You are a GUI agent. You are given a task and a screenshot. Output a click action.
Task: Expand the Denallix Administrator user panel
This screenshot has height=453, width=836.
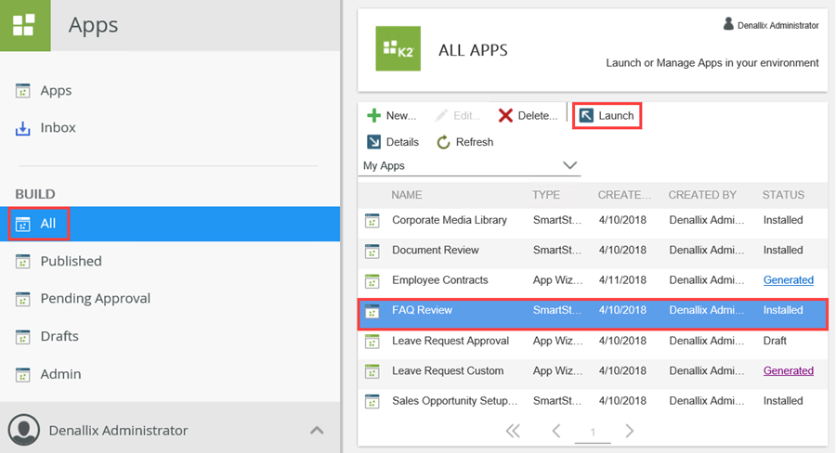(317, 431)
